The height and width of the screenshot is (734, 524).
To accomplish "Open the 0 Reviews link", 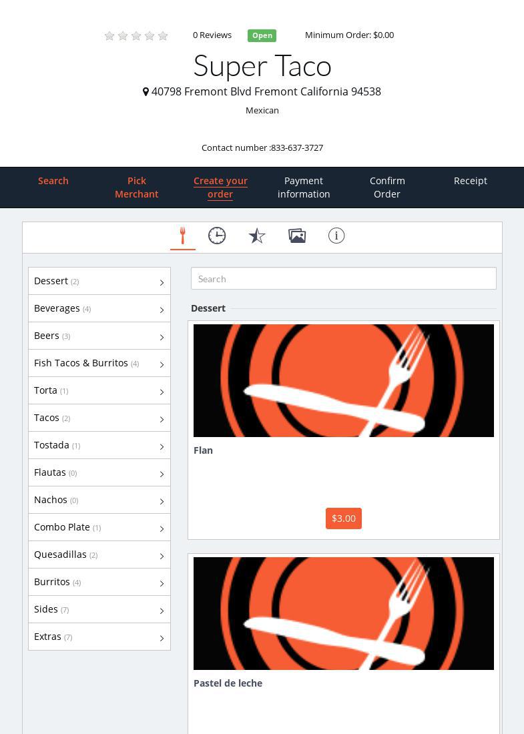I will point(212,35).
